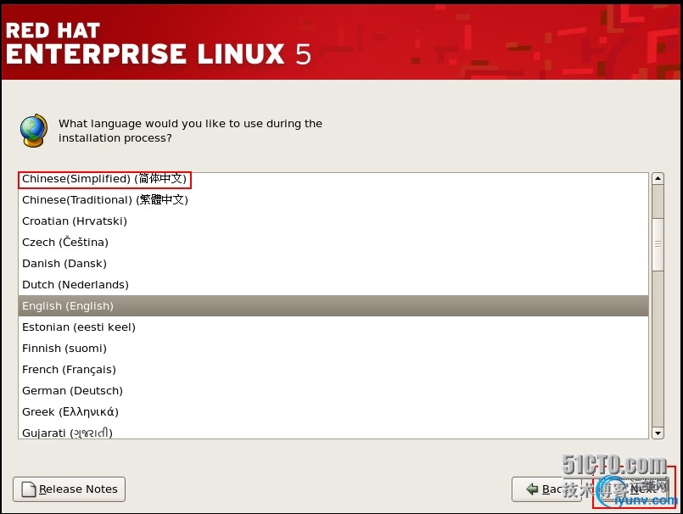Select Greek (Ελληνικά) language
Screen dimensions: 683x514
tap(333, 411)
